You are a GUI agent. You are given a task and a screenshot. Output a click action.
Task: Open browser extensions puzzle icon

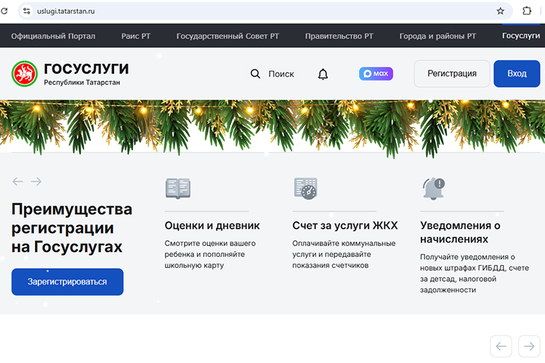(528, 11)
